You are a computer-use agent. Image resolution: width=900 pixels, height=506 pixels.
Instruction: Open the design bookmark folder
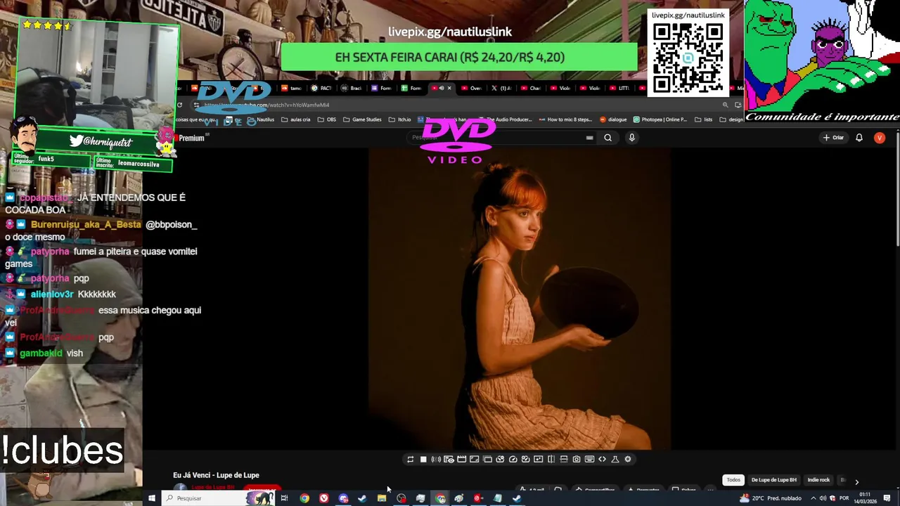(x=732, y=119)
